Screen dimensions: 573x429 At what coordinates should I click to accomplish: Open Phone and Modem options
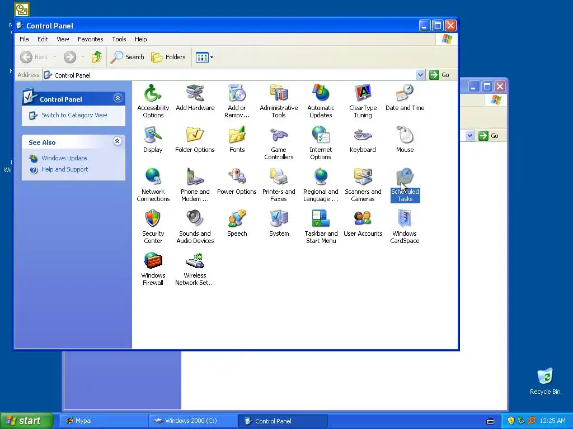coord(195,185)
